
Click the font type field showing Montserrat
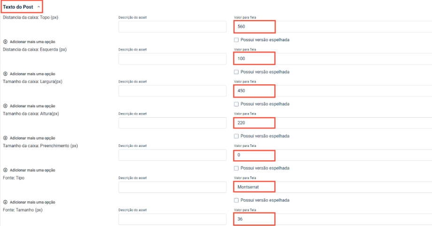pos(329,187)
